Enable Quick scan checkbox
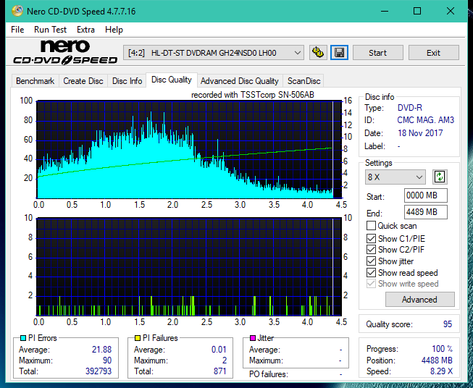 pyautogui.click(x=371, y=226)
